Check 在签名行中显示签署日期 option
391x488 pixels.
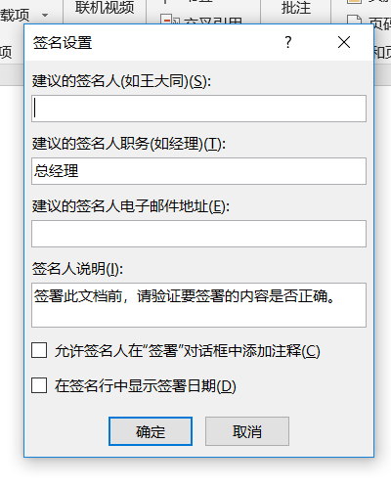tap(39, 385)
